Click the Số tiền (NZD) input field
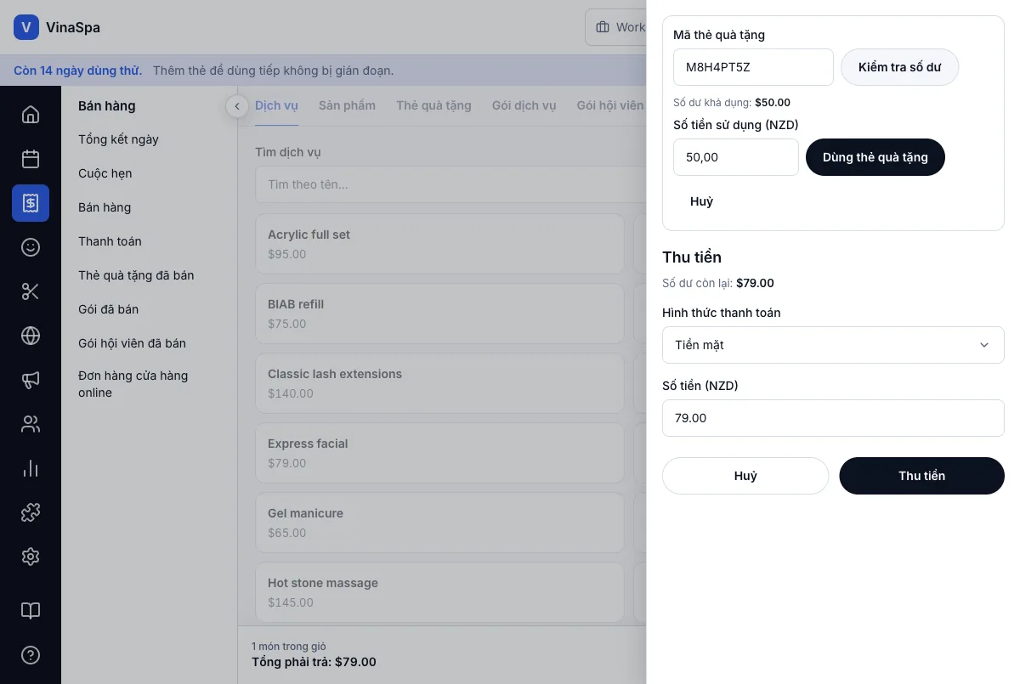Image resolution: width=1020 pixels, height=684 pixels. [833, 418]
